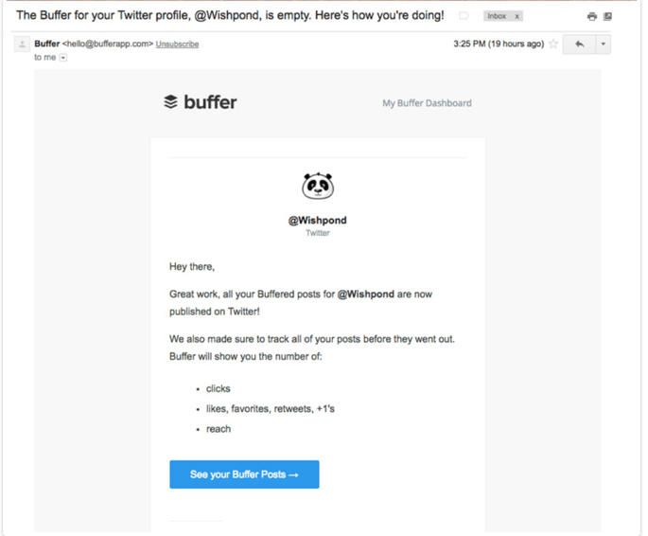Click the sender's profile avatar

point(22,45)
